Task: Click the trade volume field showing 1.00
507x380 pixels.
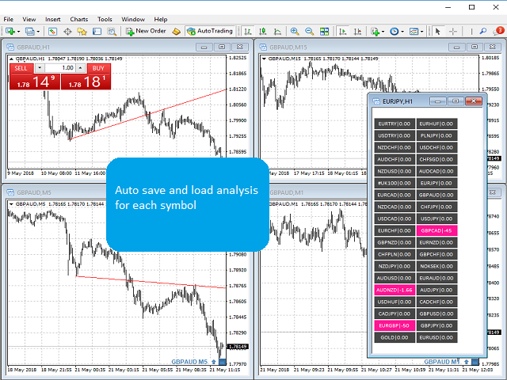Action: [60, 68]
